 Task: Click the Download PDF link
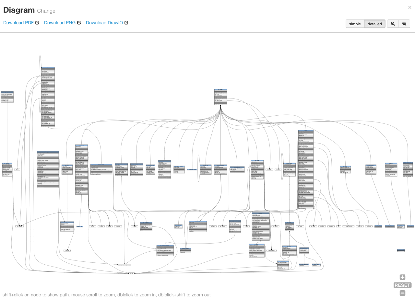pyautogui.click(x=18, y=23)
